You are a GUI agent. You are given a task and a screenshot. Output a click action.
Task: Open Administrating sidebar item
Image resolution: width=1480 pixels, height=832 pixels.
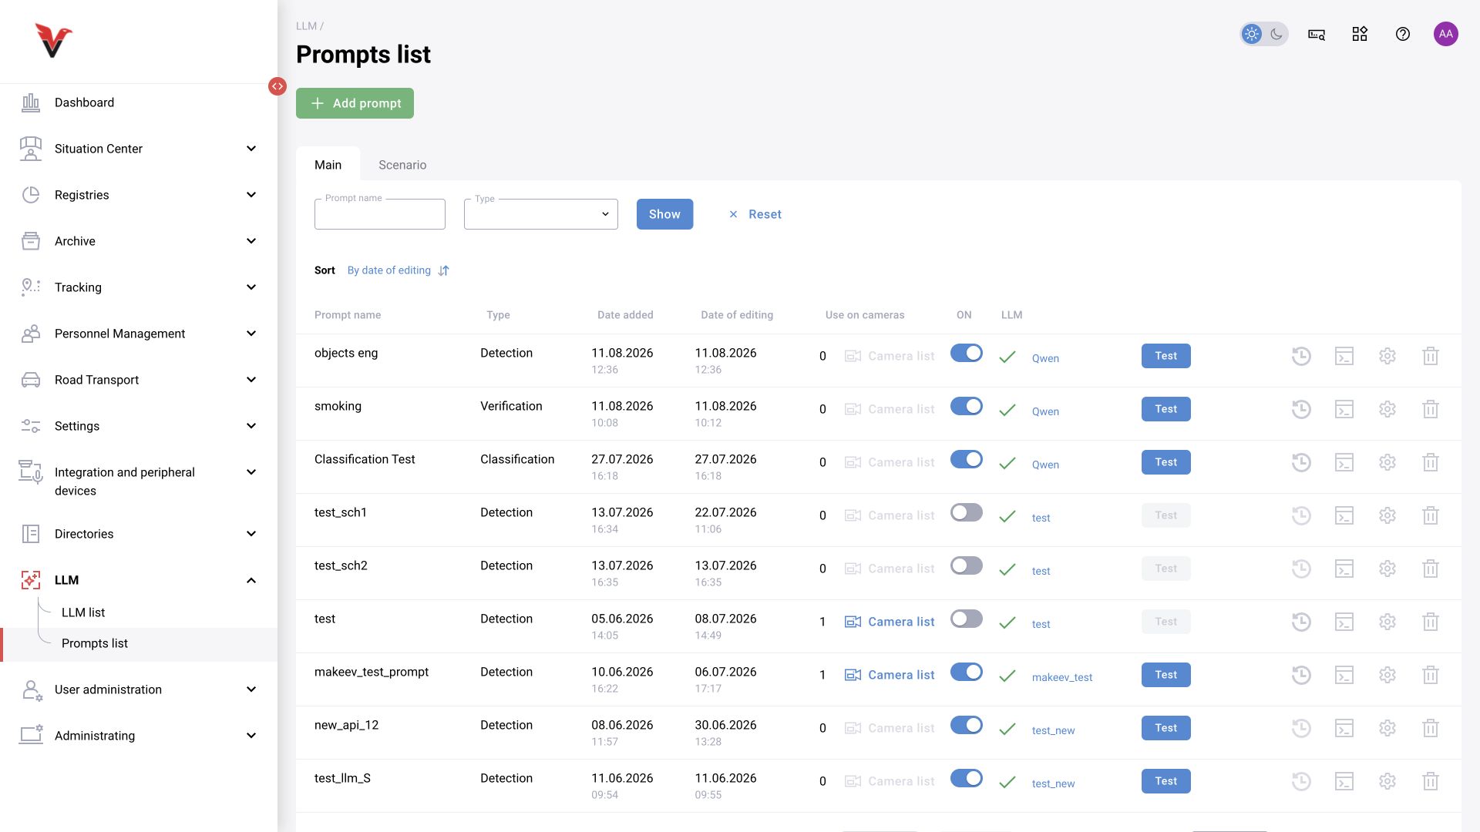tap(139, 736)
